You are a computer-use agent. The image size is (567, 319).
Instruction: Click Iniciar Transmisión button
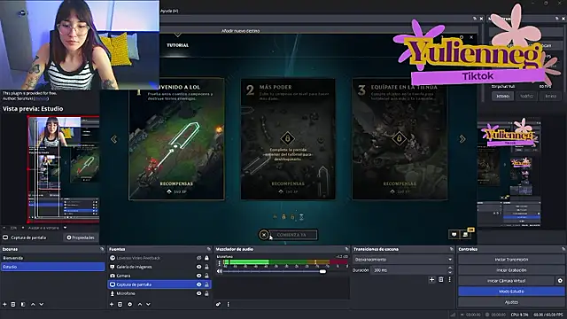pos(511,260)
